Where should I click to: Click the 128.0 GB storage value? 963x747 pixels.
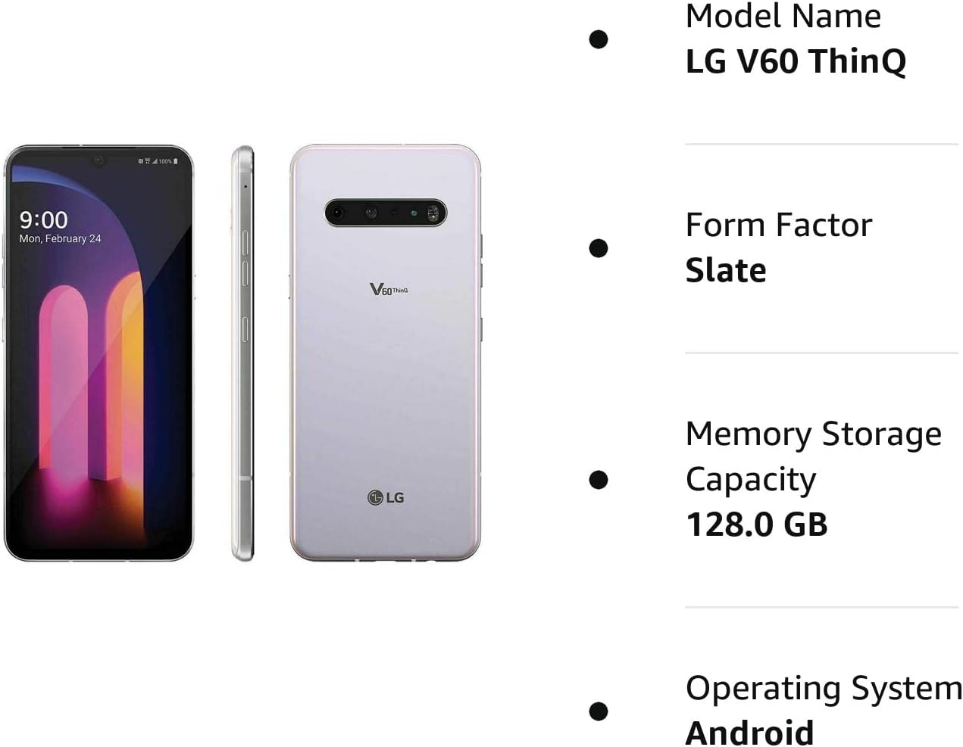point(756,524)
